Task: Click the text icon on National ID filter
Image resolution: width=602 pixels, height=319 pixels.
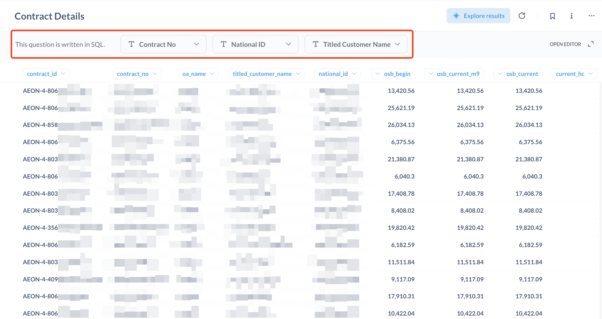Action: coord(223,44)
